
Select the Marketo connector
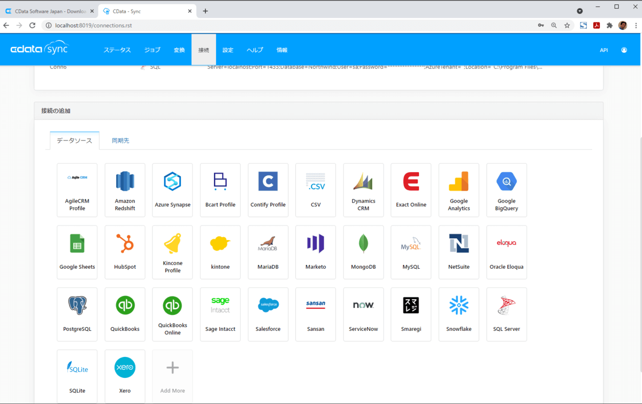pos(316,252)
